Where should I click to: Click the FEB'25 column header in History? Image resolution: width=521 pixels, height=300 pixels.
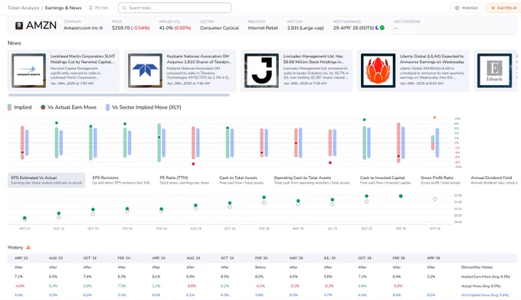tap(261, 258)
